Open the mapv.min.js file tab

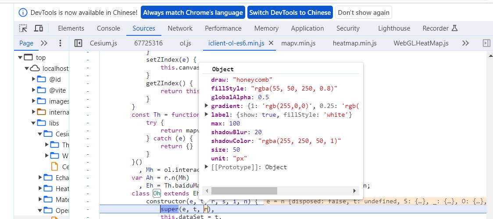point(298,43)
